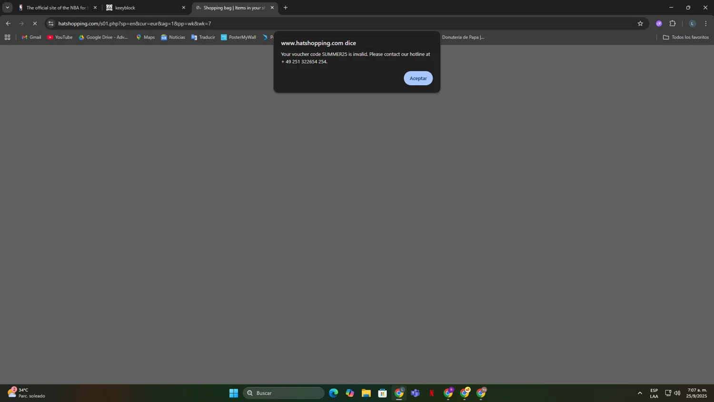The height and width of the screenshot is (402, 714).
Task: Change the ESP LAA keyboard language
Action: (654, 393)
